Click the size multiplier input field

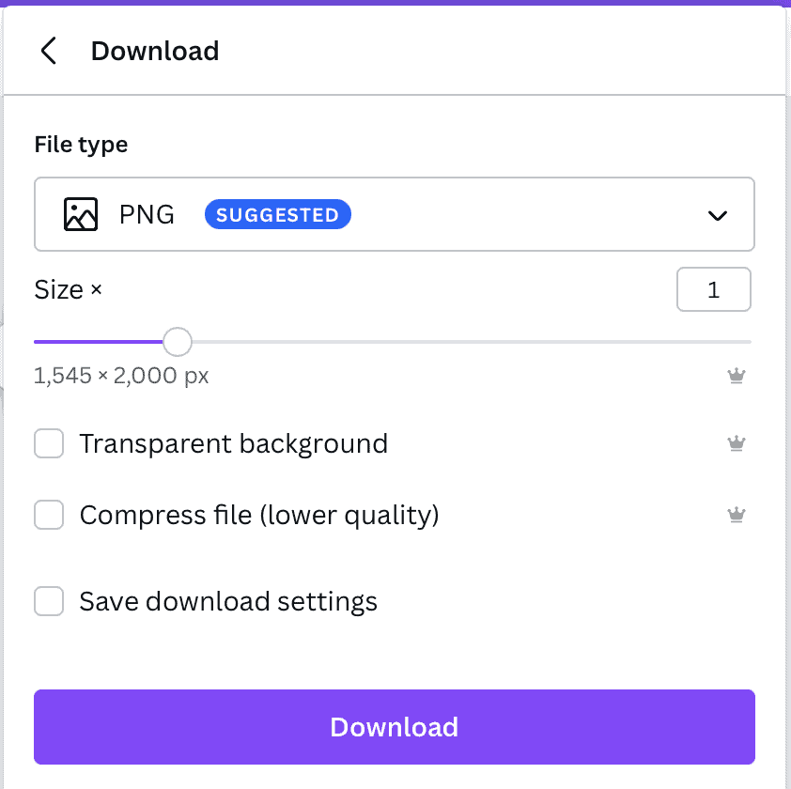click(x=713, y=289)
